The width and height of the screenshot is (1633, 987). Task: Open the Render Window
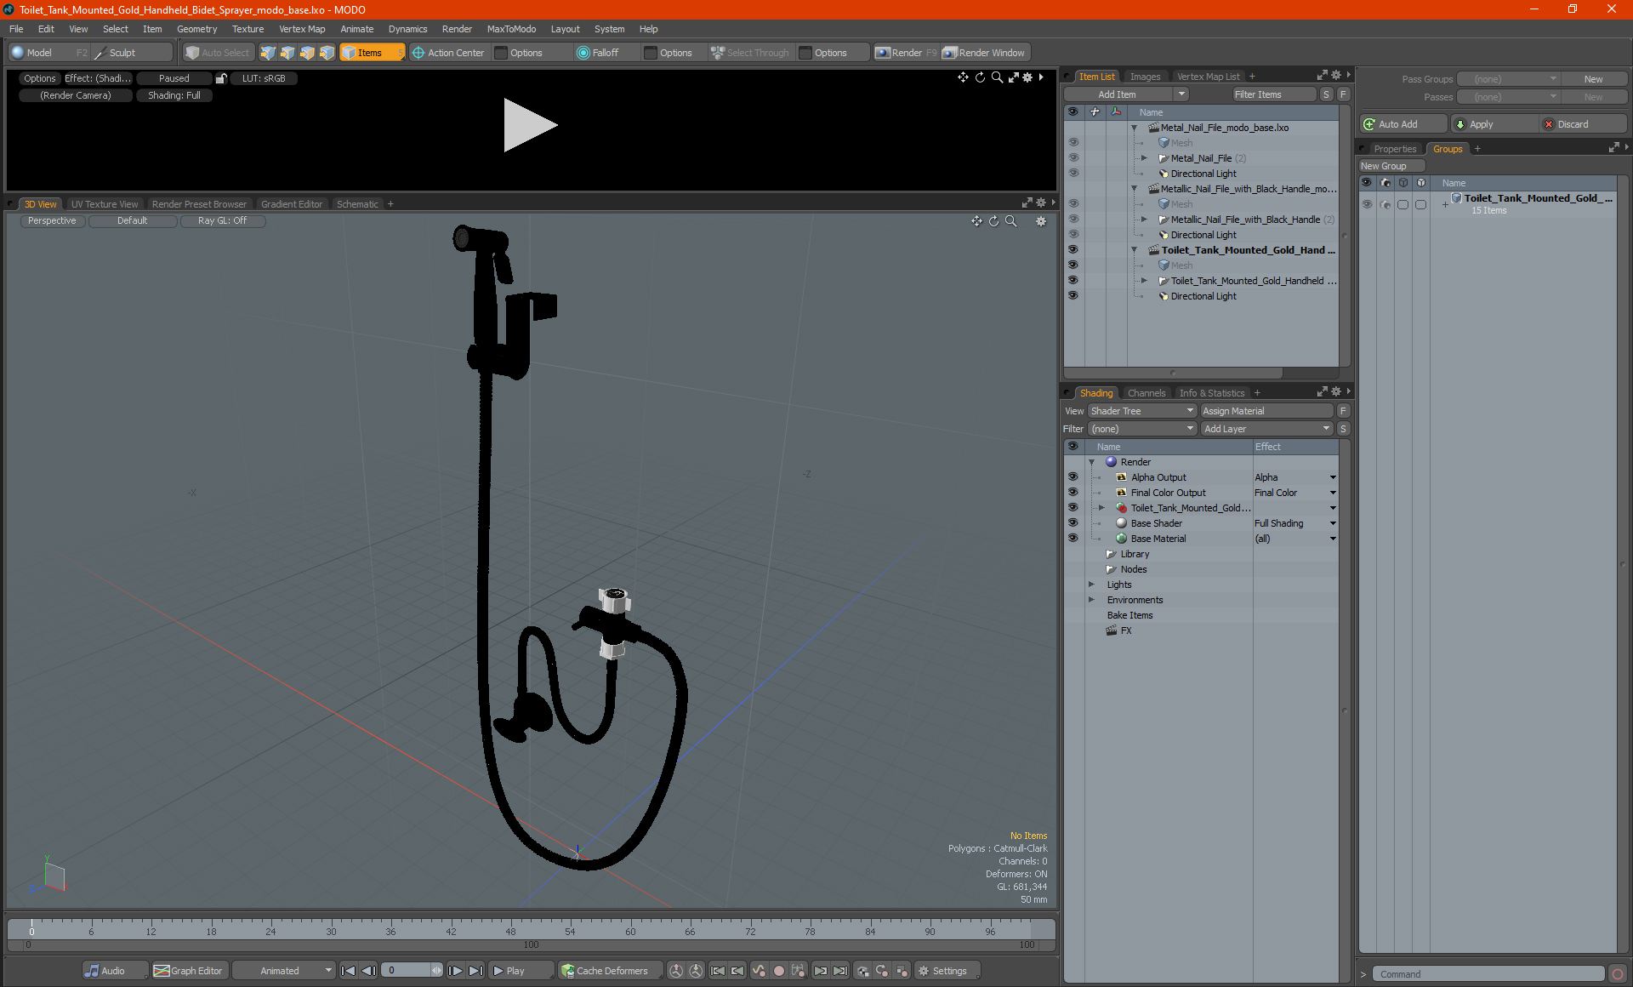pyautogui.click(x=985, y=53)
